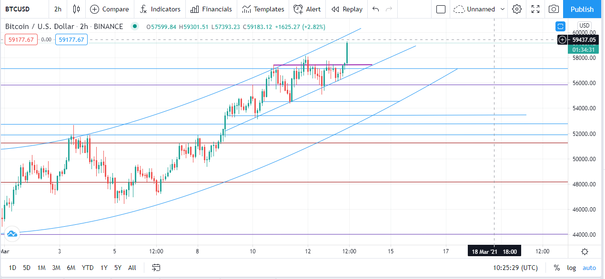Toggle auto scale mode

pyautogui.click(x=589, y=268)
